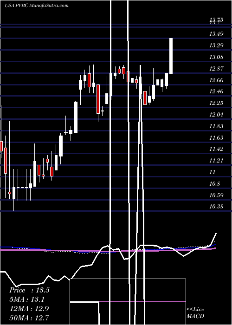Select the 50MA : 12.7 readout
The image size is (232, 325).
pyautogui.click(x=29, y=318)
